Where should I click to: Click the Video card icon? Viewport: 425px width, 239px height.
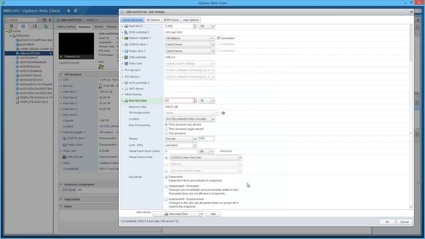tap(126, 64)
